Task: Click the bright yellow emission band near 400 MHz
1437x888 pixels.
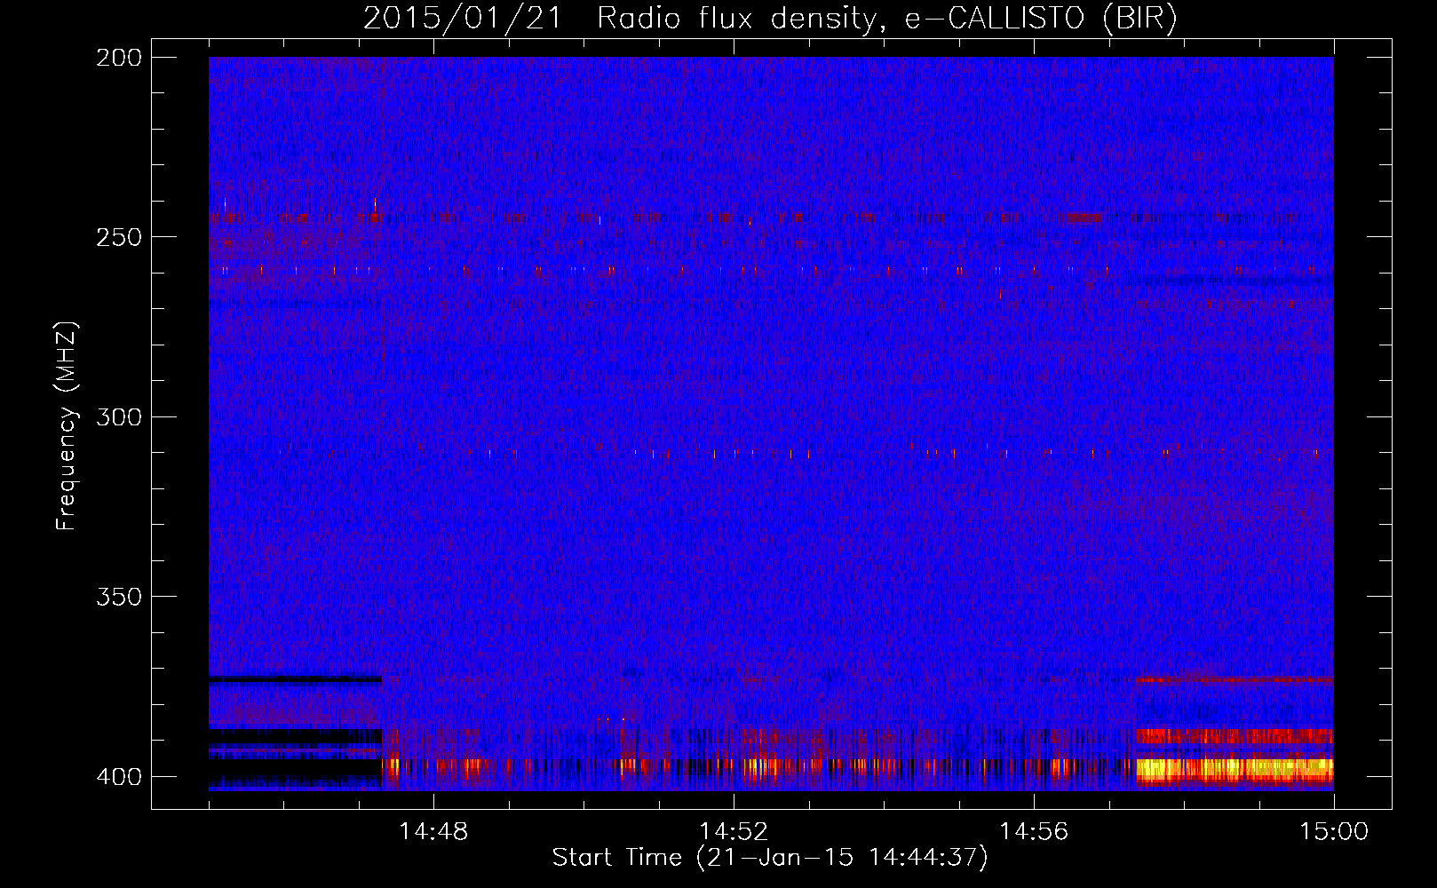Action: point(1235,768)
